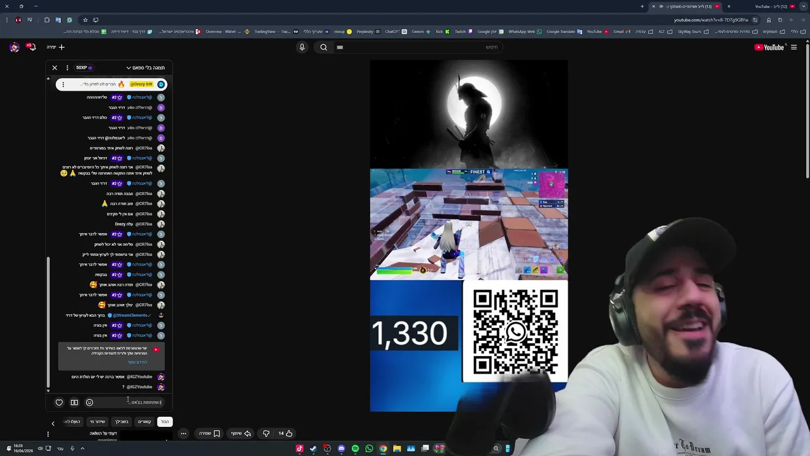The height and width of the screenshot is (456, 810).
Task: Open the 50XP points badge
Action: click(84, 68)
